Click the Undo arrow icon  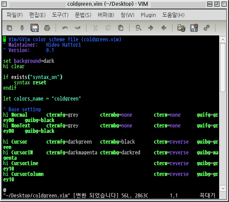(65, 28)
